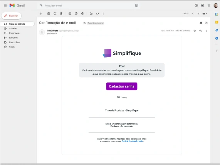Image resolution: width=220 pixels, height=165 pixels.
Task: Compose new email with Escrever
Action: coord(11,16)
